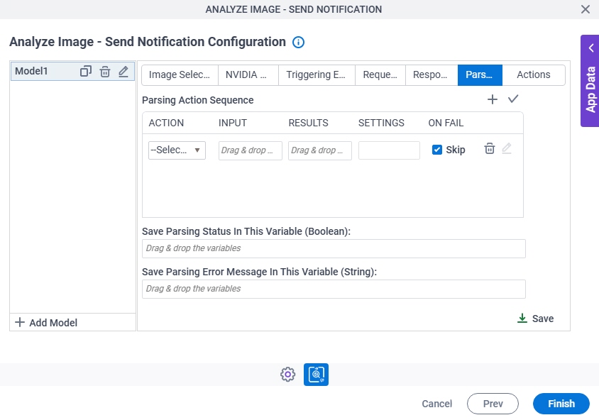Go back with Prev button
599x420 pixels.
(493, 404)
